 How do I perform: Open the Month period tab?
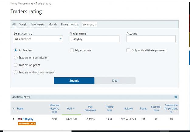pyautogui.click(x=53, y=24)
